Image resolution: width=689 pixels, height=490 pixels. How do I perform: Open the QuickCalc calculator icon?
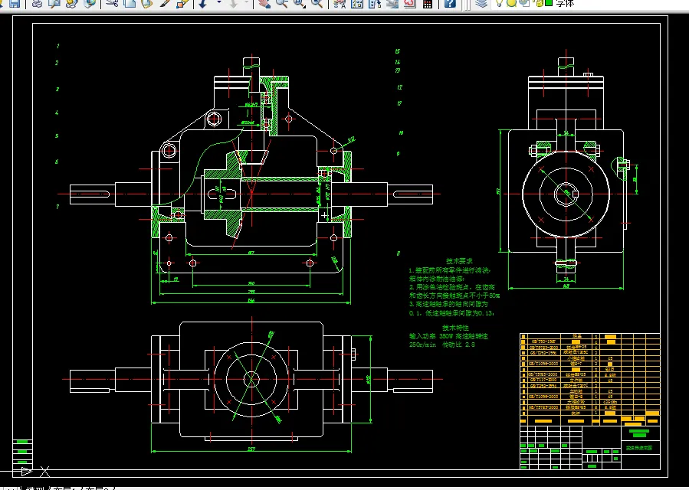[x=427, y=4]
